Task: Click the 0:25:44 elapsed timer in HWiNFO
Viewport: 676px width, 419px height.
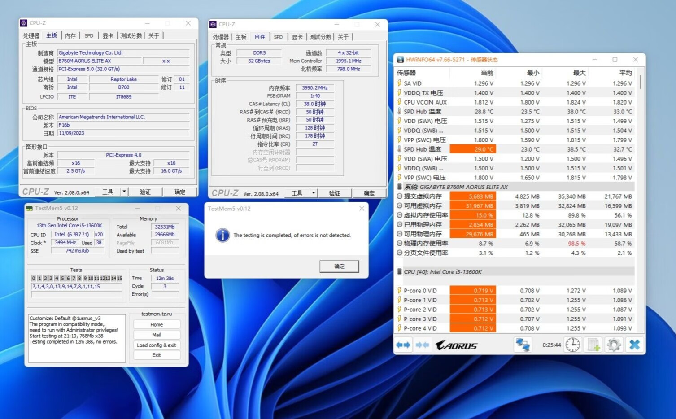Action: pyautogui.click(x=551, y=345)
